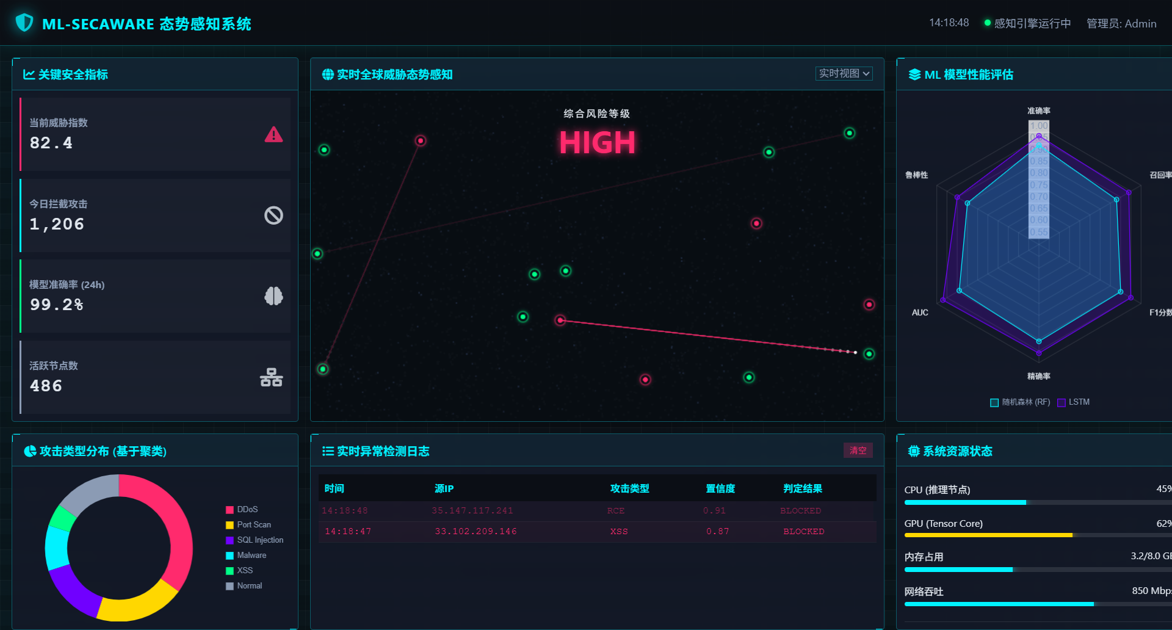Image resolution: width=1172 pixels, height=630 pixels.
Task: Click the 攻击类型 column header
Action: tap(629, 488)
